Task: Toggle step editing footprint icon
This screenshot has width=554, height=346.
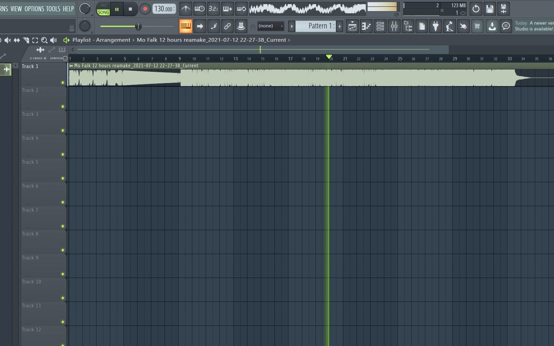Action: coord(214,26)
